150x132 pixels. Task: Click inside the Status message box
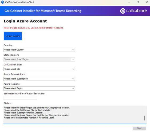click(x=75, y=115)
